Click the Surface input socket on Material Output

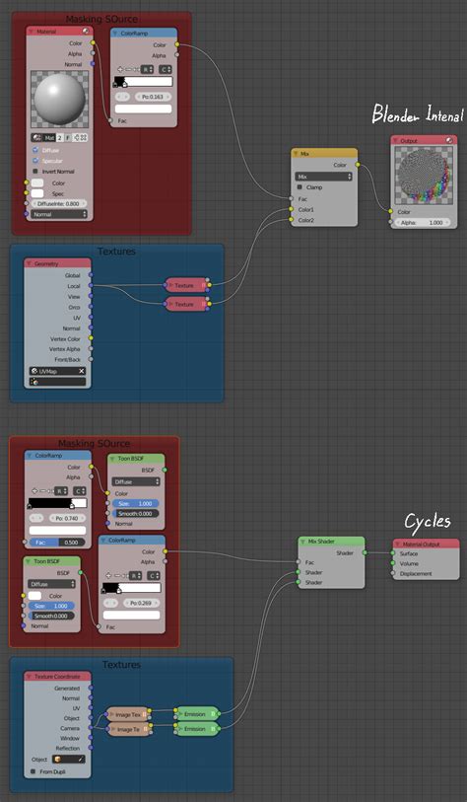point(393,553)
